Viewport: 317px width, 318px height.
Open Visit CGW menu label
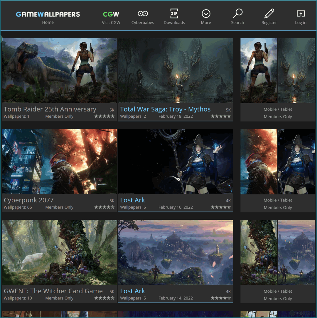point(111,23)
